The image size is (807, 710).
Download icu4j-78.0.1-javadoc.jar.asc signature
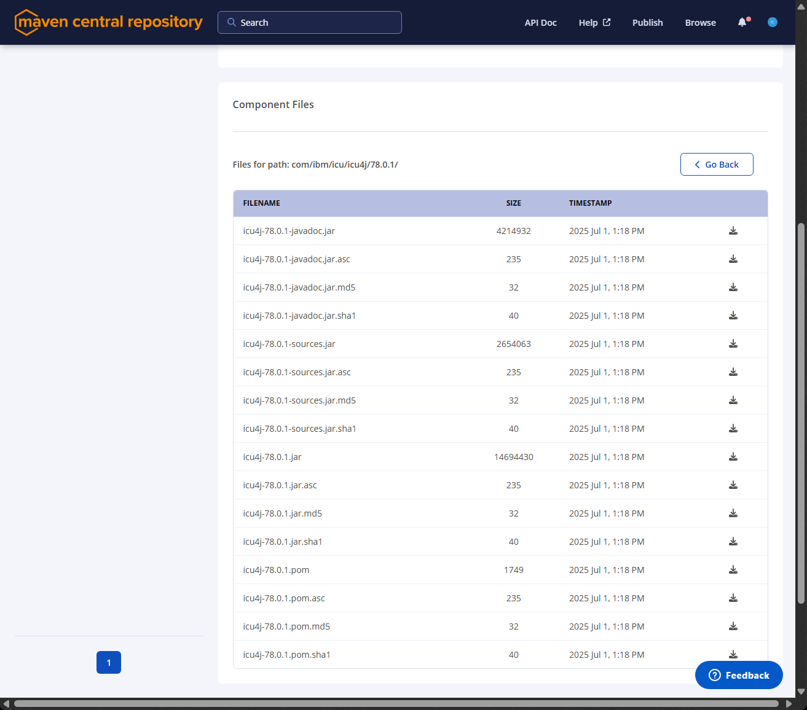tap(733, 259)
